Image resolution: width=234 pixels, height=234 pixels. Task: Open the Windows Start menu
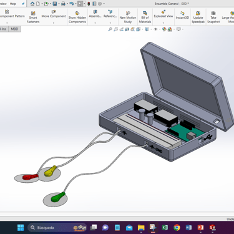click(x=21, y=228)
